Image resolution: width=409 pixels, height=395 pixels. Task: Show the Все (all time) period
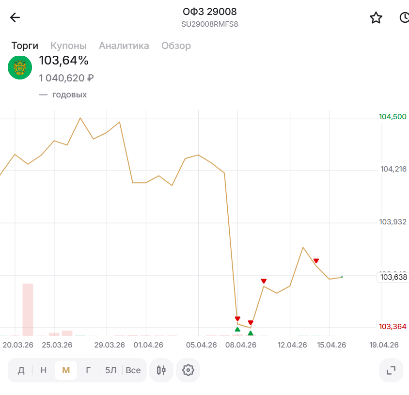point(133,370)
